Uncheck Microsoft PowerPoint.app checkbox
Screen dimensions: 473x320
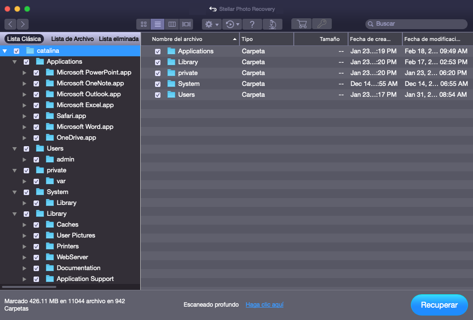point(36,73)
